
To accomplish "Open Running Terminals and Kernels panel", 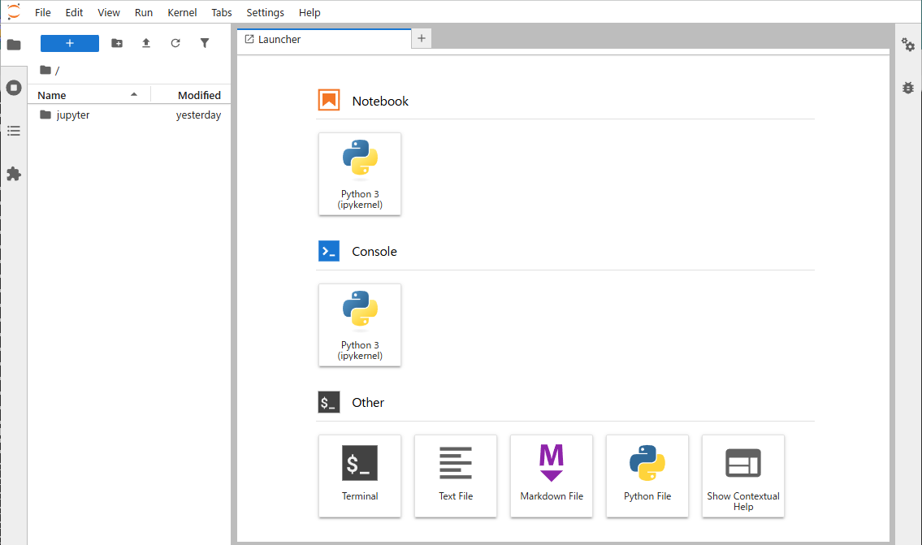I will point(14,88).
